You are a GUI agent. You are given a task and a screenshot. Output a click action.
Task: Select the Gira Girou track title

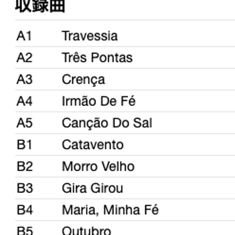tap(92, 188)
